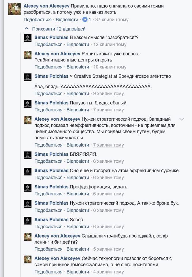Image resolution: width=192 pixels, height=277 pixels.
Task: Click the "12 хвилин тому" timestamp
Action: click(110, 44)
